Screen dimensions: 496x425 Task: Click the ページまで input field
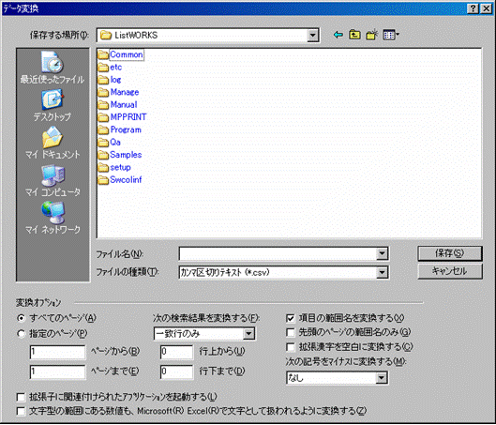[x=57, y=372]
